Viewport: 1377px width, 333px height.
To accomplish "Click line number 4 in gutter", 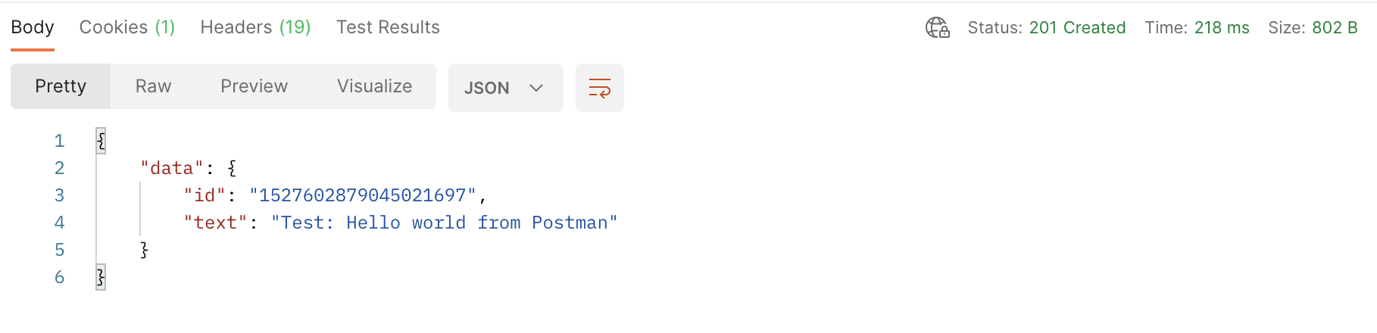I will click(59, 223).
